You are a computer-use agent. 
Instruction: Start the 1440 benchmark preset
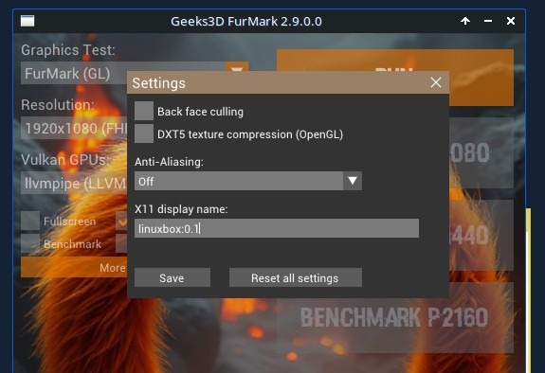click(481, 235)
